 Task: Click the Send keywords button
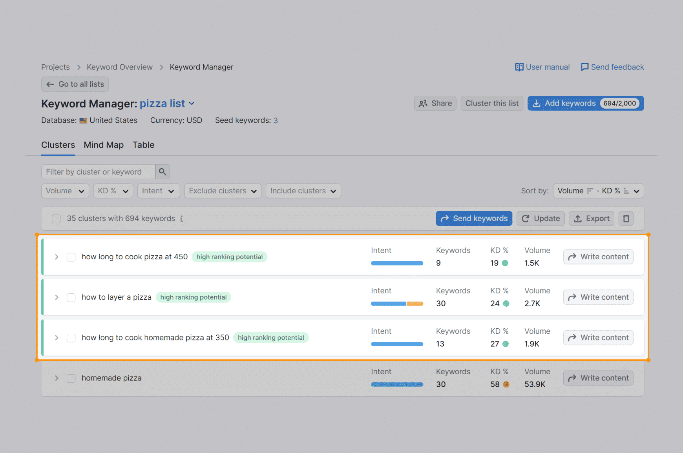coord(473,218)
